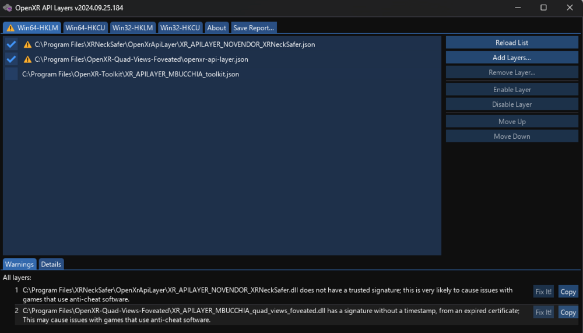
Task: Click the 'All layers:' heading
Action: (17, 278)
